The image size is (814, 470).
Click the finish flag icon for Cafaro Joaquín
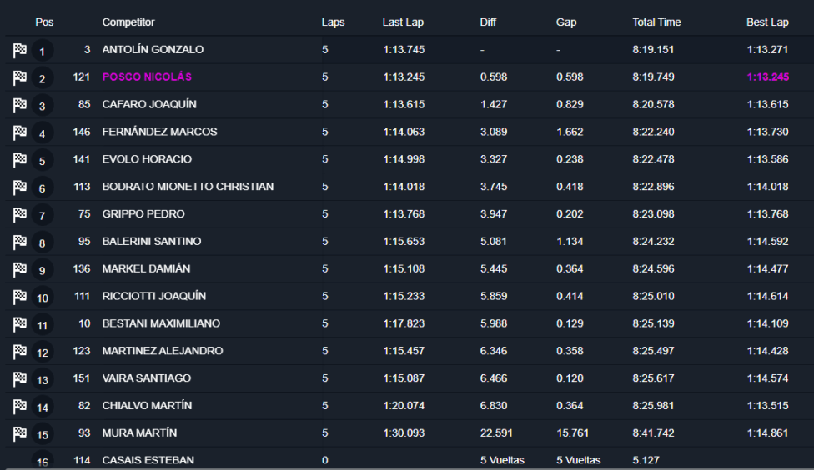click(20, 106)
